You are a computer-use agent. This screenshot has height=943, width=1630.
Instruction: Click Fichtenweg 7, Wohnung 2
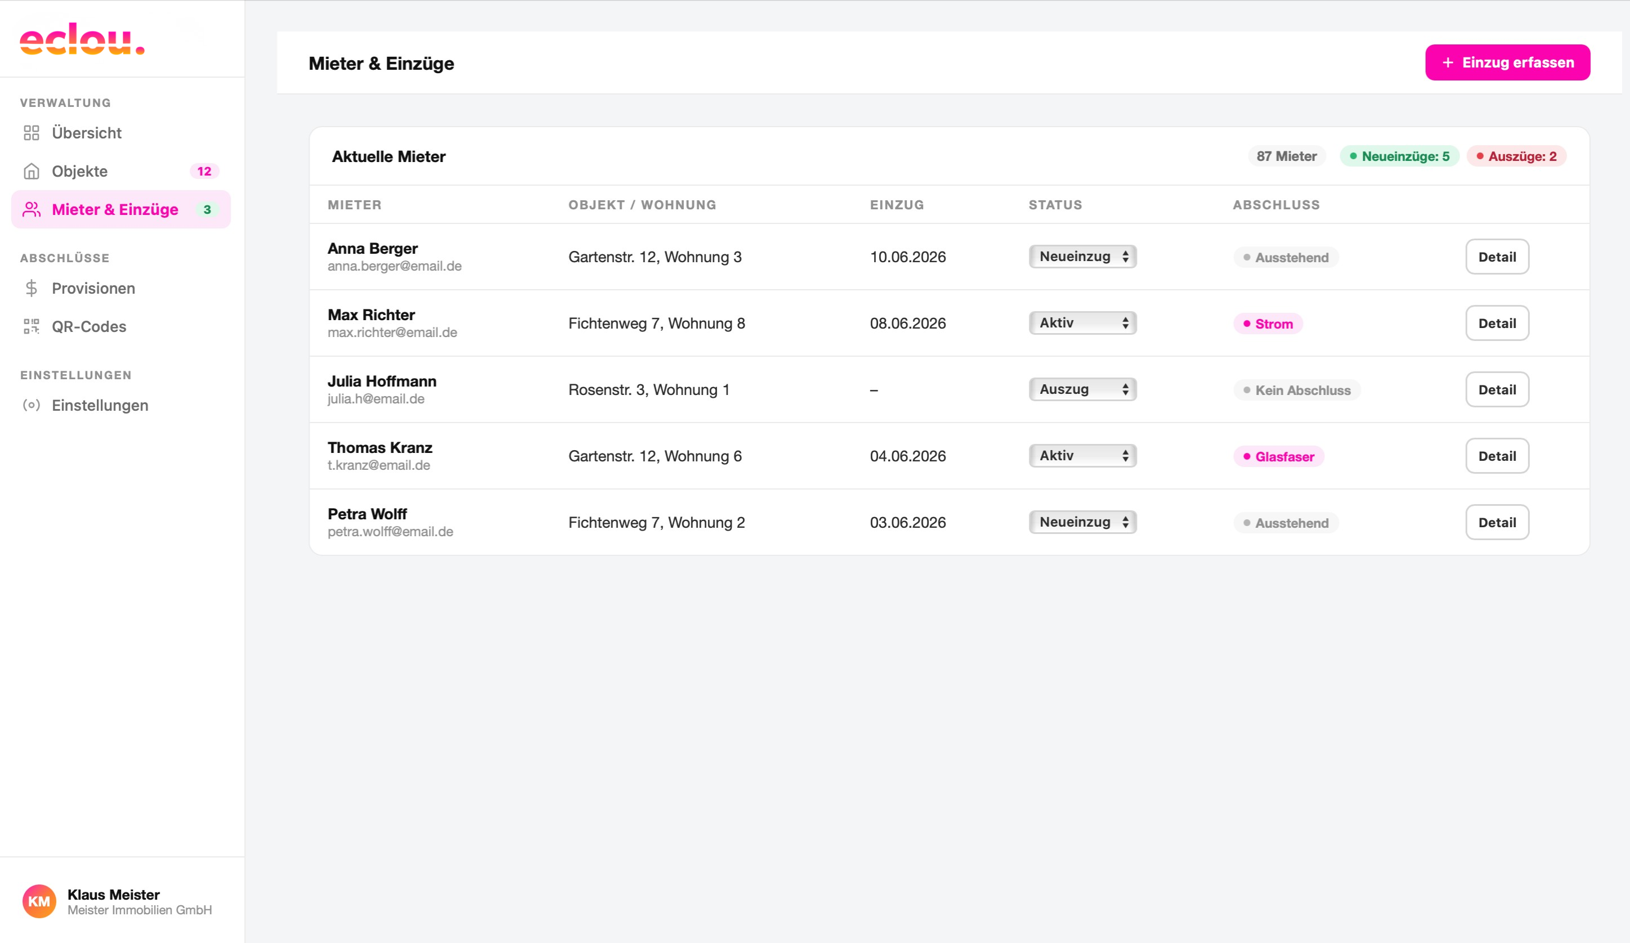(656, 523)
